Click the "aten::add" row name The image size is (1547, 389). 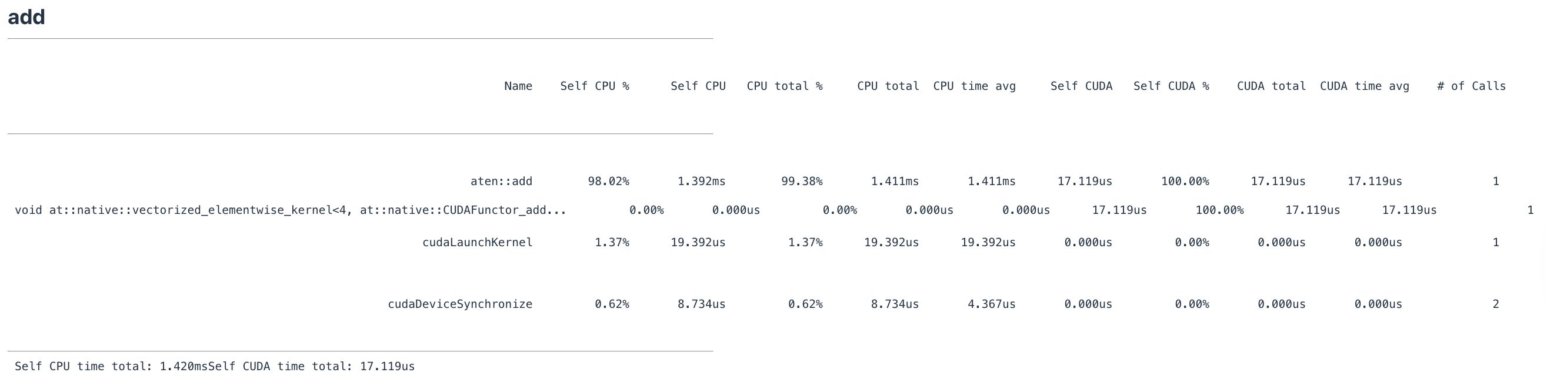501,182
